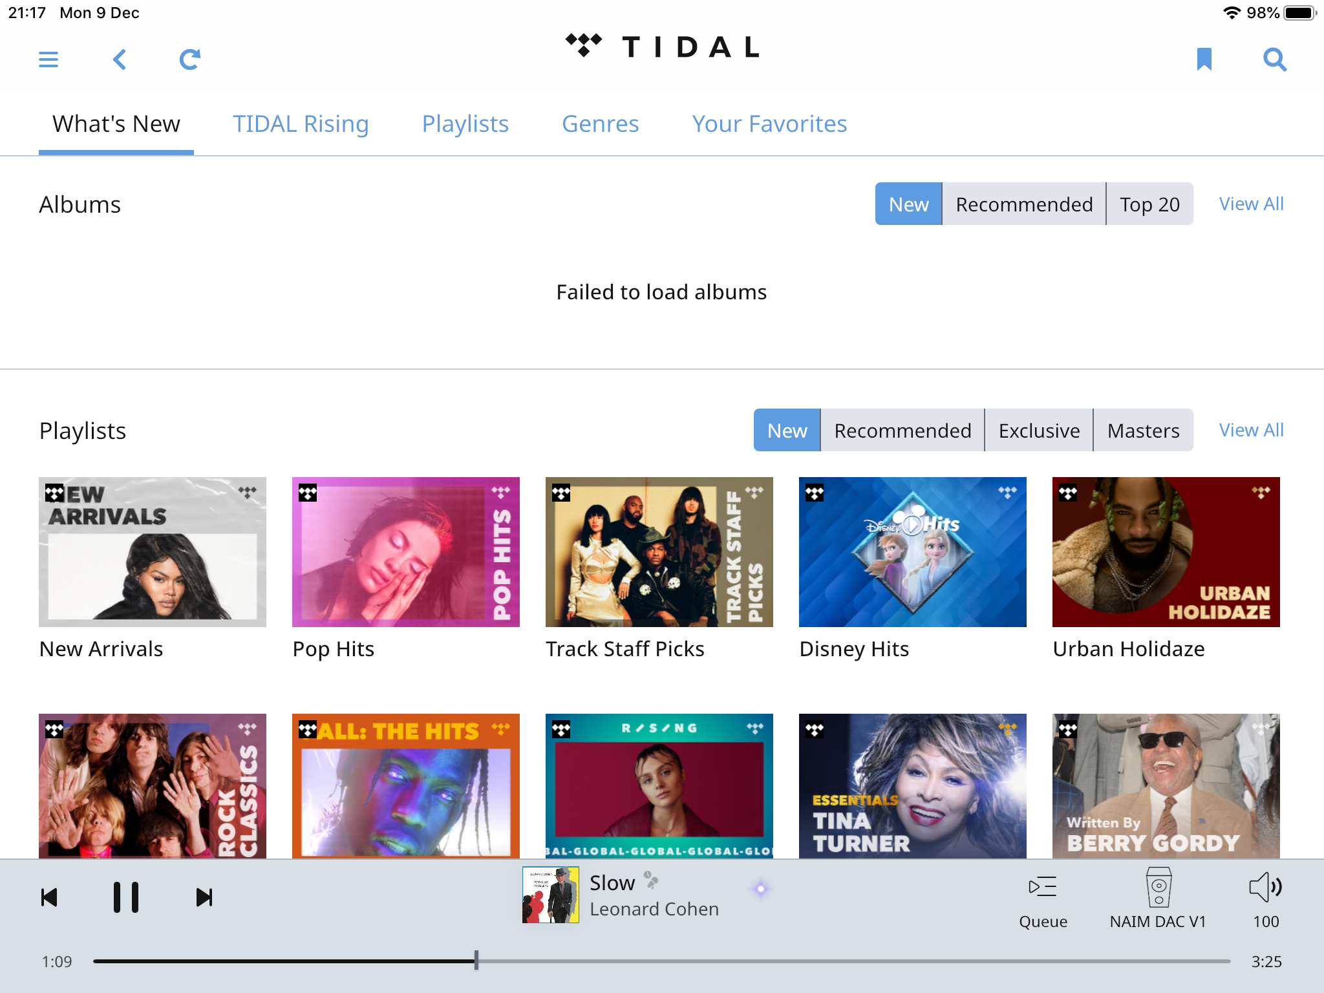Screen dimensions: 1324x993
Task: Tap the clock 21:17 in status bar
Action: 27,13
